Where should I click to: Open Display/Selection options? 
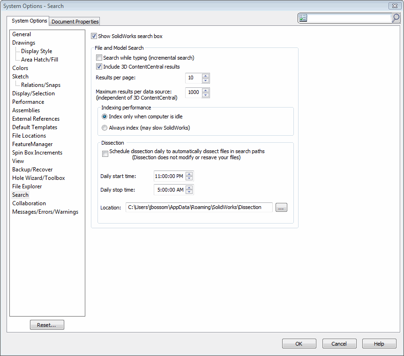pos(33,93)
